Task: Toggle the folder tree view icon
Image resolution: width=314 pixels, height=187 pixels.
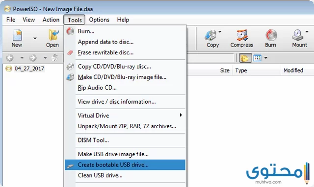Action: [x=245, y=58]
